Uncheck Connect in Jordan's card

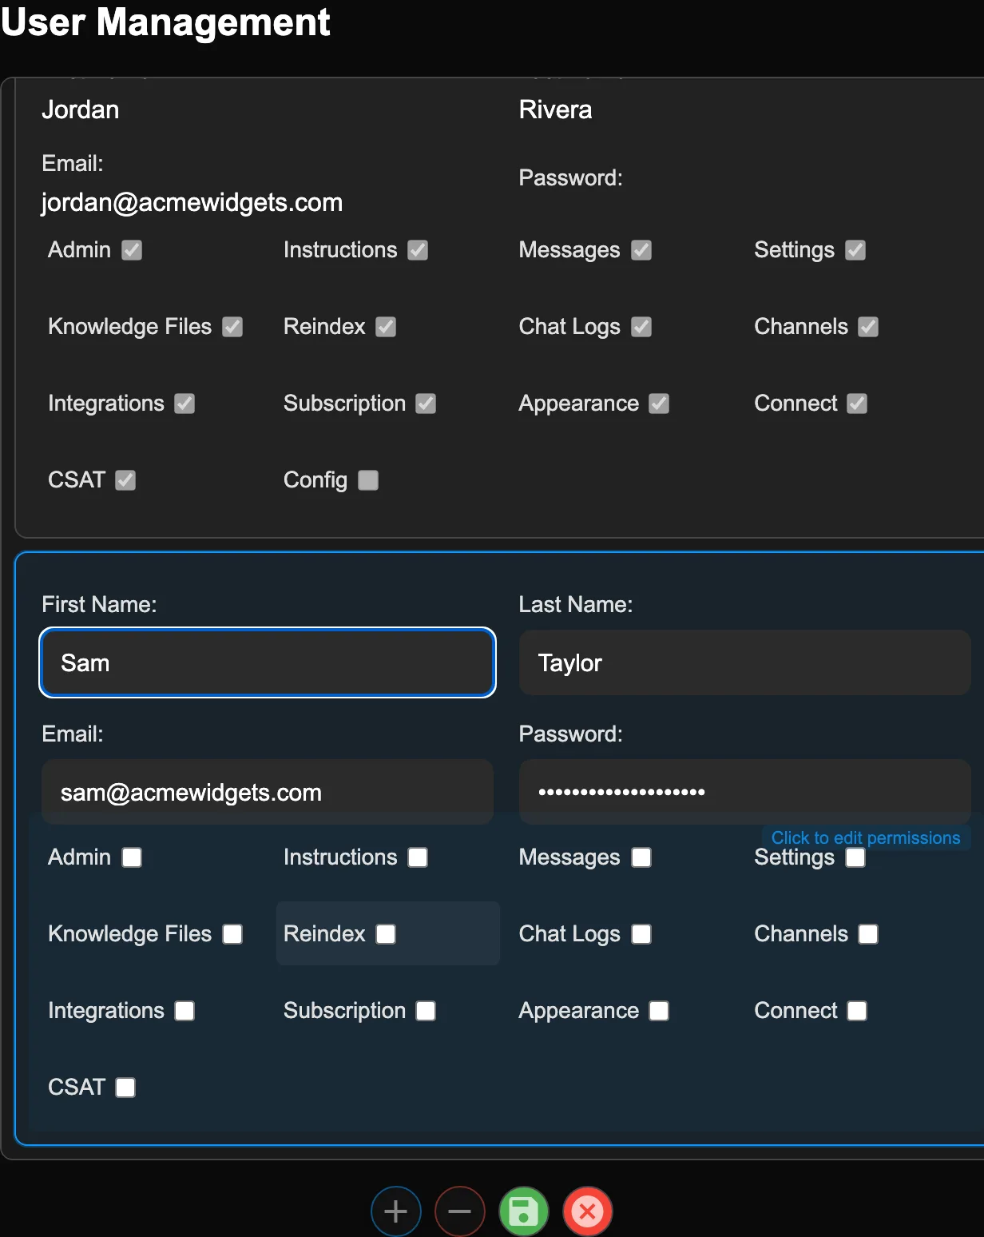click(857, 404)
